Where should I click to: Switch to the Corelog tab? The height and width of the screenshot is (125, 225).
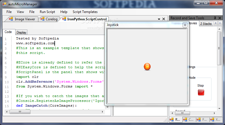(49, 19)
